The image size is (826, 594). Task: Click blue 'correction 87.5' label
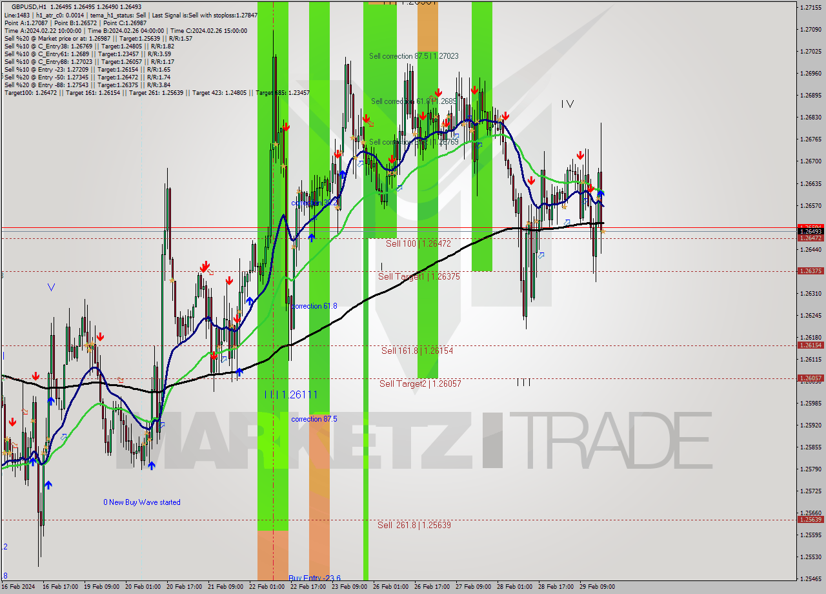314,419
